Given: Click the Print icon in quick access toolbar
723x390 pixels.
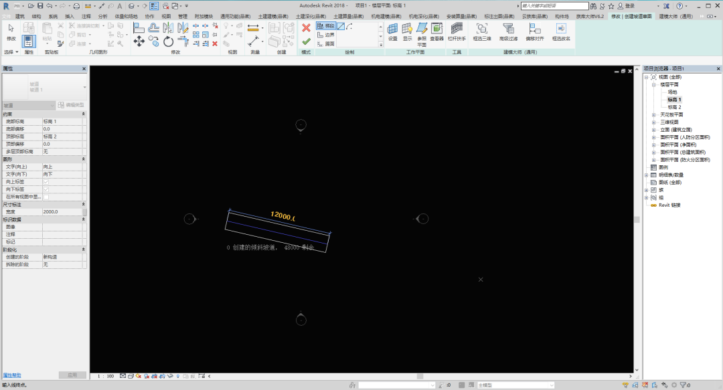Looking at the screenshot, I should coord(76,6).
